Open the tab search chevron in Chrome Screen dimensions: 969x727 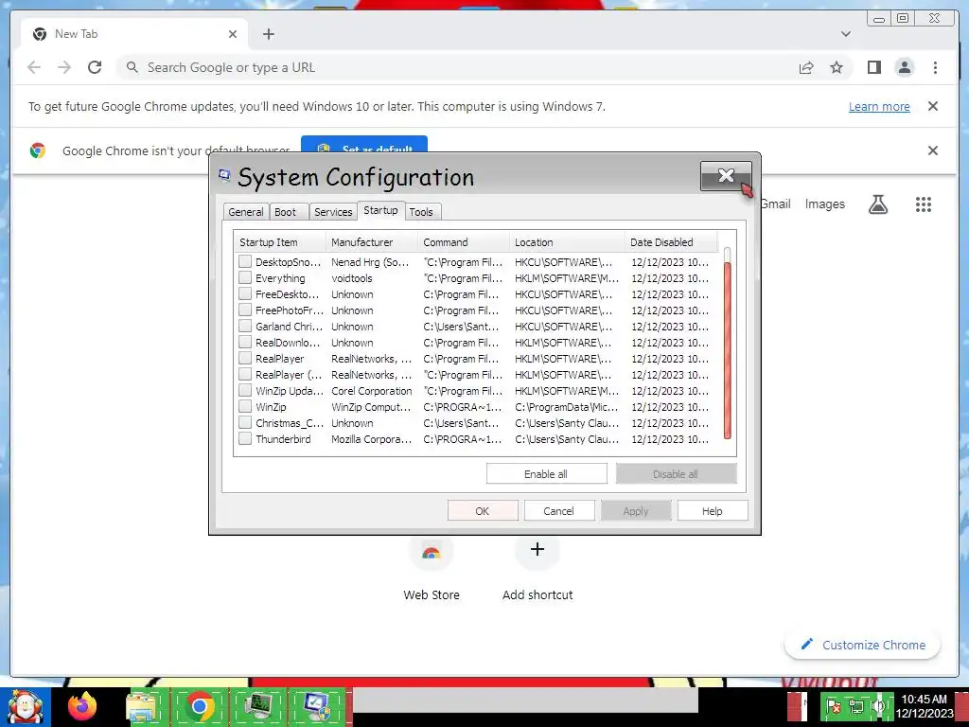845,34
